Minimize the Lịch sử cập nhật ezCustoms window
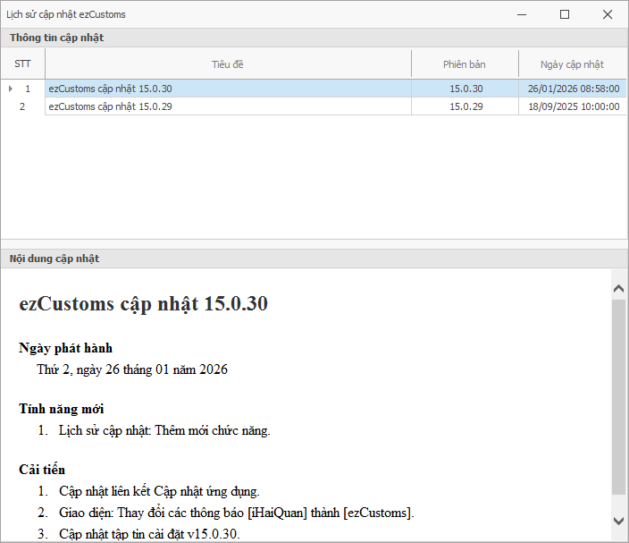The width and height of the screenshot is (629, 543). click(522, 15)
